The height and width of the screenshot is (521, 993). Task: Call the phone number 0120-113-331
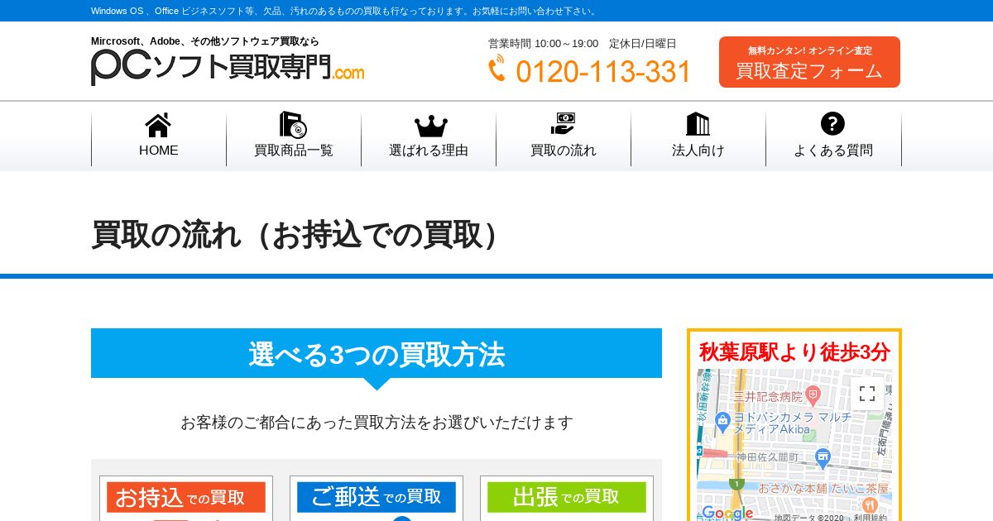603,72
